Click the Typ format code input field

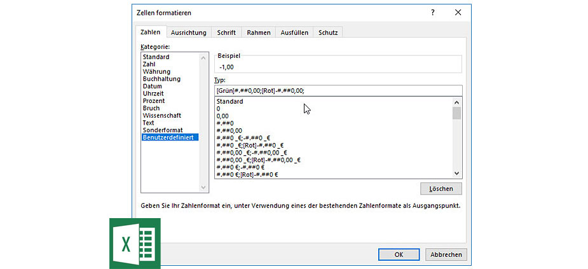click(x=337, y=90)
